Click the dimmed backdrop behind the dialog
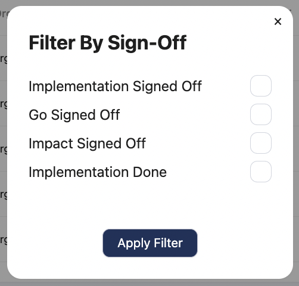Image resolution: width=299 pixels, height=286 pixels. (296, 143)
